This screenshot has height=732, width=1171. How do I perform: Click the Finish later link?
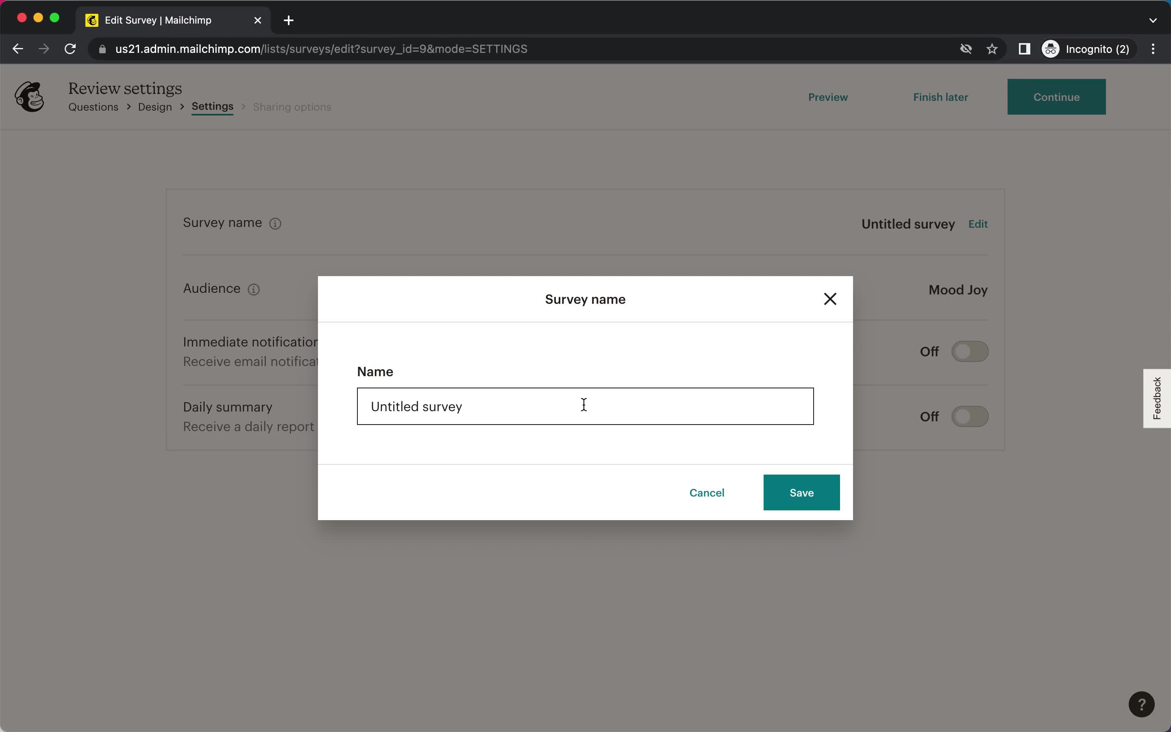tap(941, 97)
